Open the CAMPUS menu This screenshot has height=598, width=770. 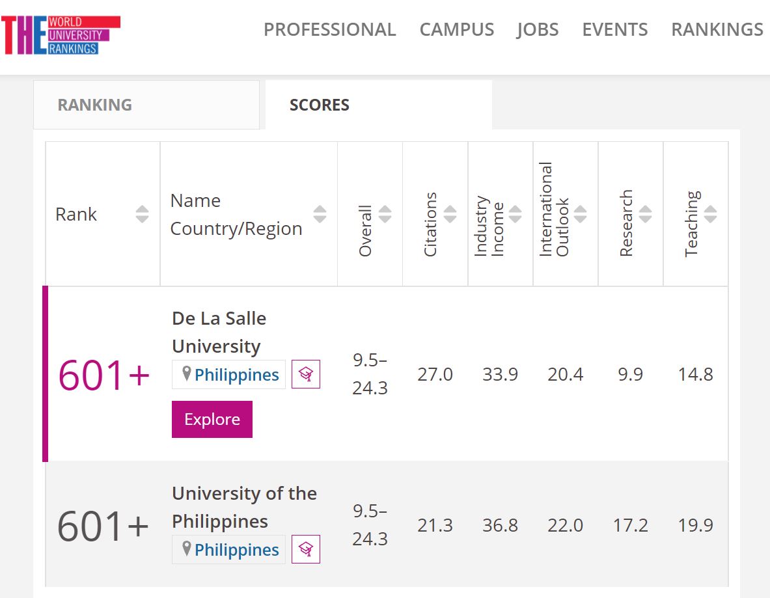click(457, 29)
